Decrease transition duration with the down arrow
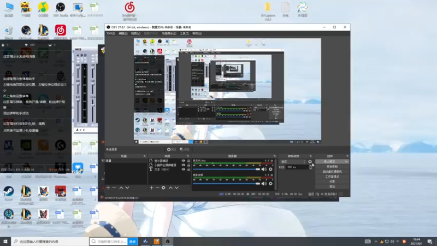 click(310, 168)
